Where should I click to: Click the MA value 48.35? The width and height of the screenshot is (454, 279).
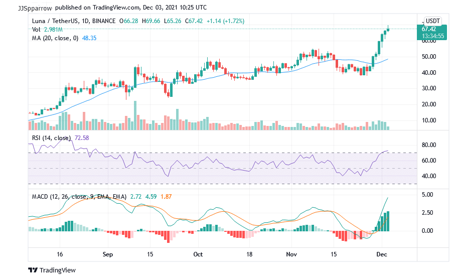coord(89,38)
